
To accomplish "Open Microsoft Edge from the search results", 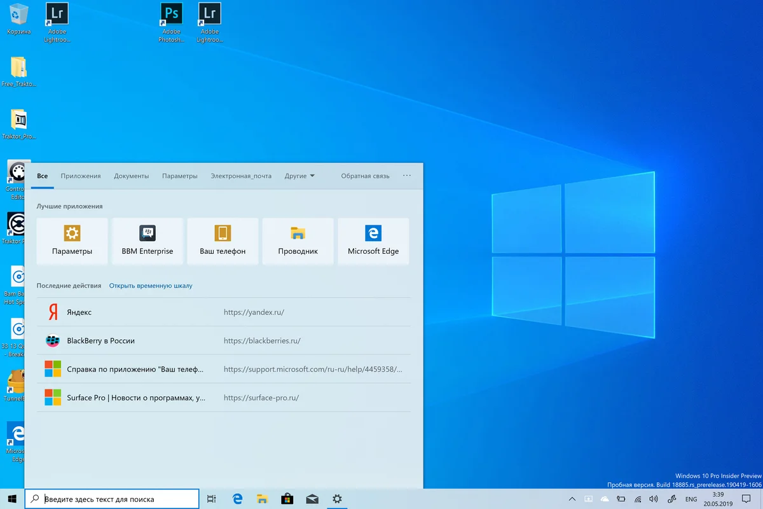I will tap(373, 241).
